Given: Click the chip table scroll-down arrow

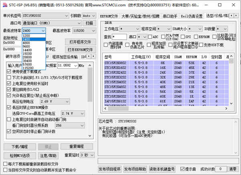Looking at the screenshot, I should pos(231,104).
